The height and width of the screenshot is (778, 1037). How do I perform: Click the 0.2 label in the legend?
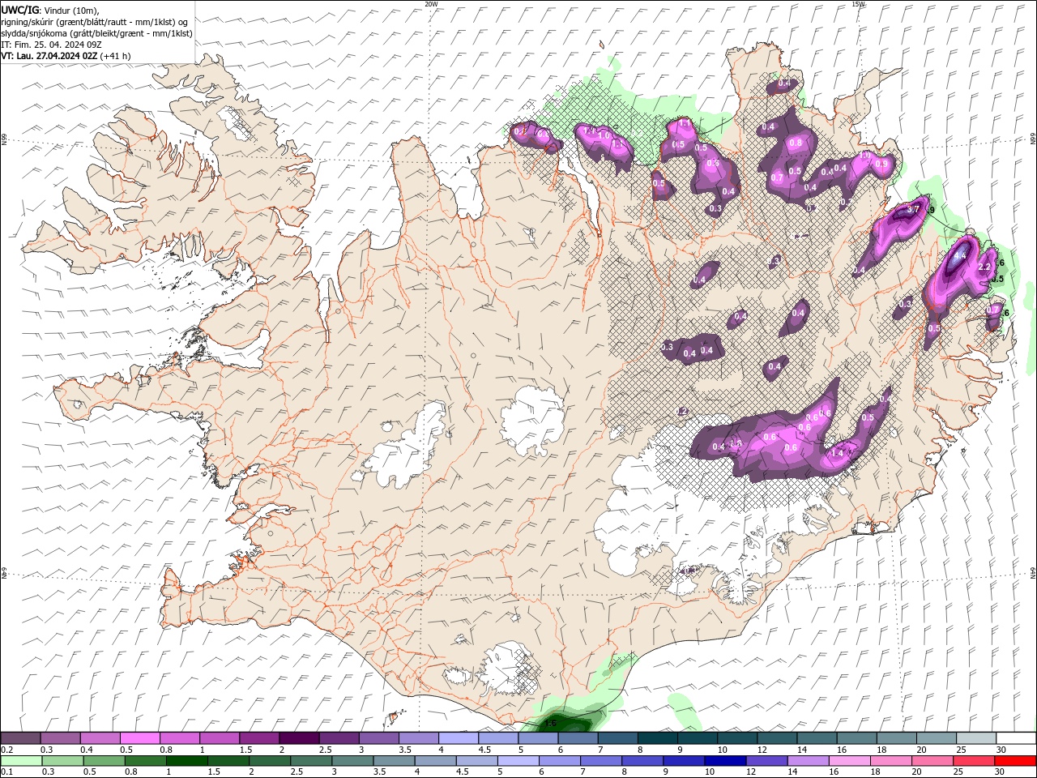[6, 750]
